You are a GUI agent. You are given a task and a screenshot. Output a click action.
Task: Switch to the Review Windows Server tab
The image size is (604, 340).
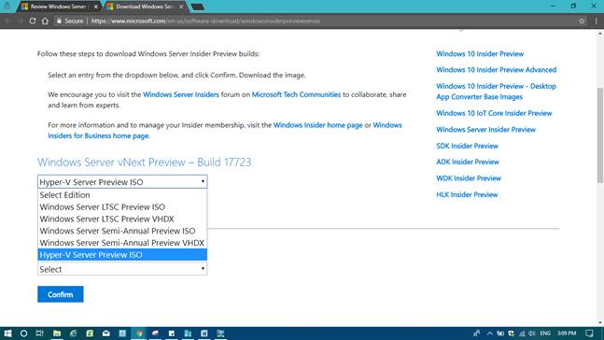point(58,7)
